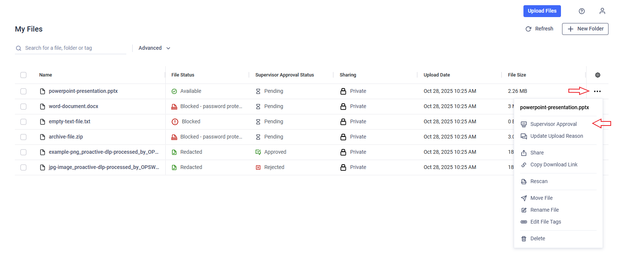The width and height of the screenshot is (623, 280).
Task: Click the Upload Files button
Action: pos(542,11)
